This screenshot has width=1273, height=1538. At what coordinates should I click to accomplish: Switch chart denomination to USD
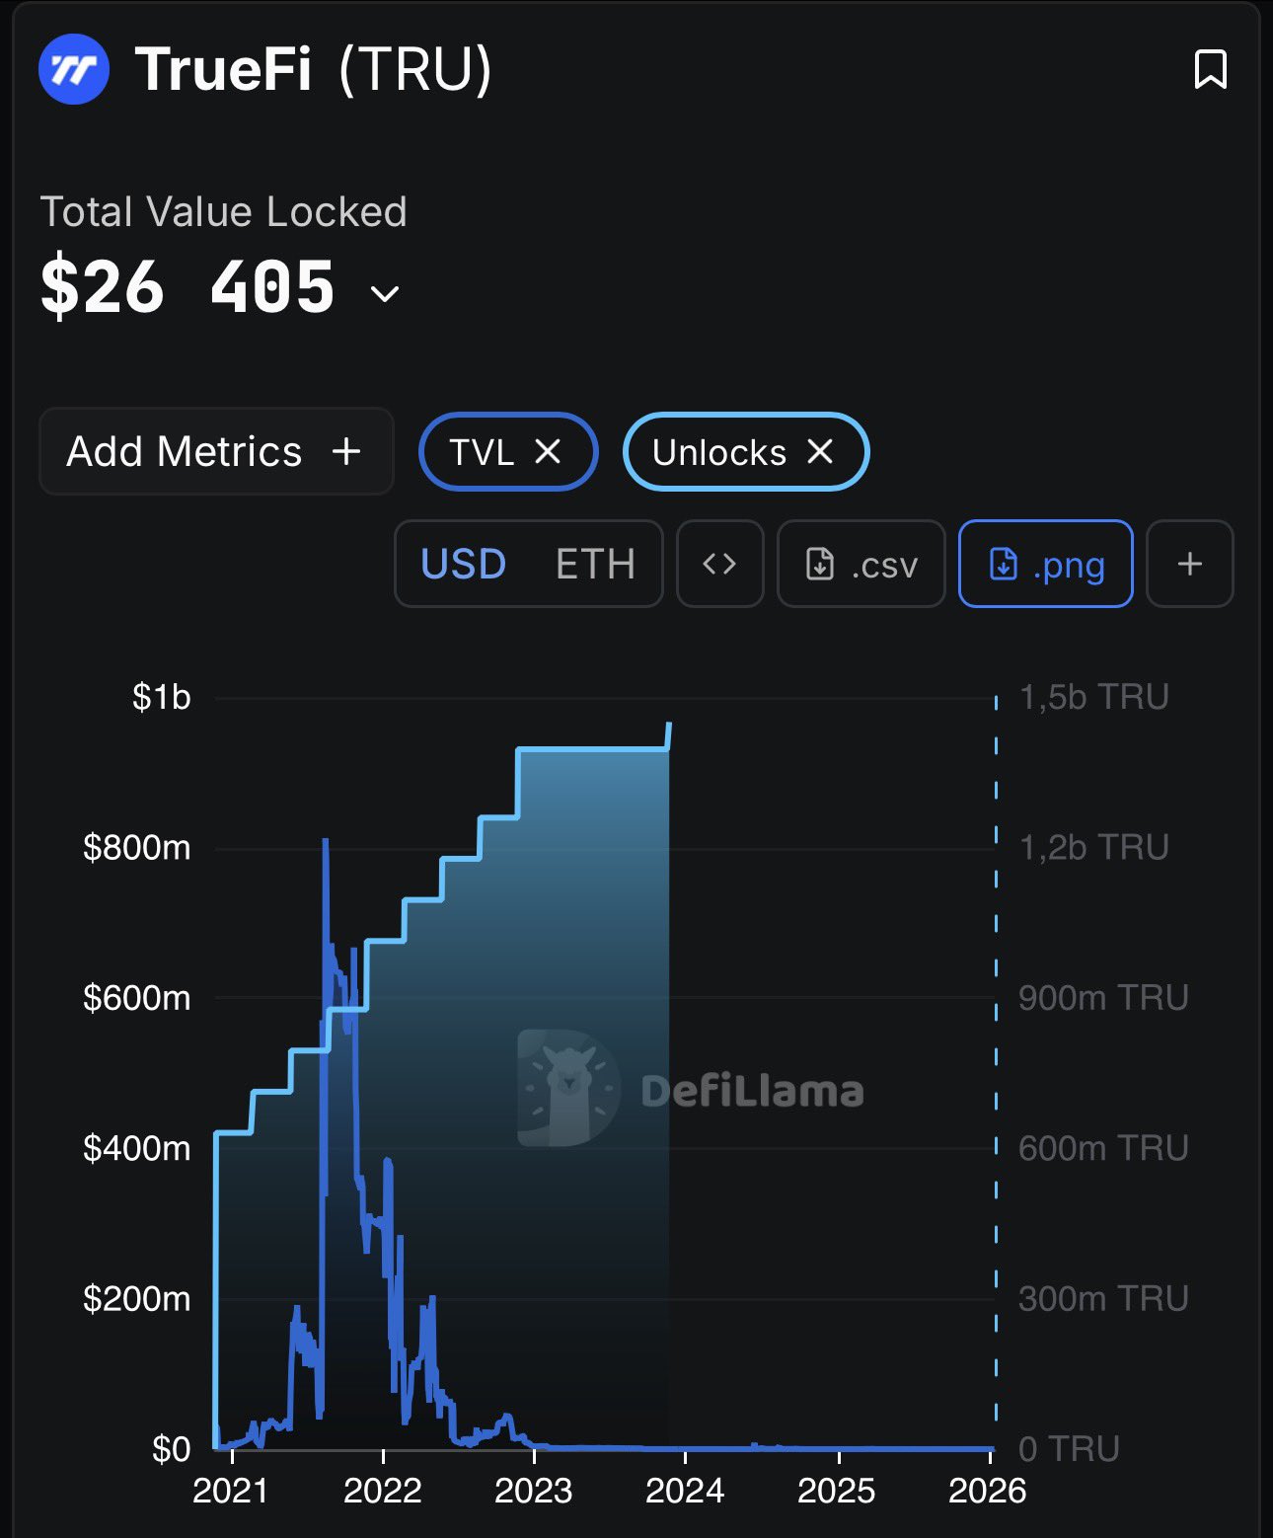pos(463,564)
